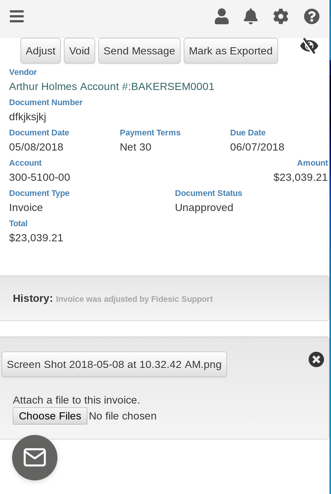Open the attached Screen Shot png file
This screenshot has height=494, width=331.
pos(114,364)
